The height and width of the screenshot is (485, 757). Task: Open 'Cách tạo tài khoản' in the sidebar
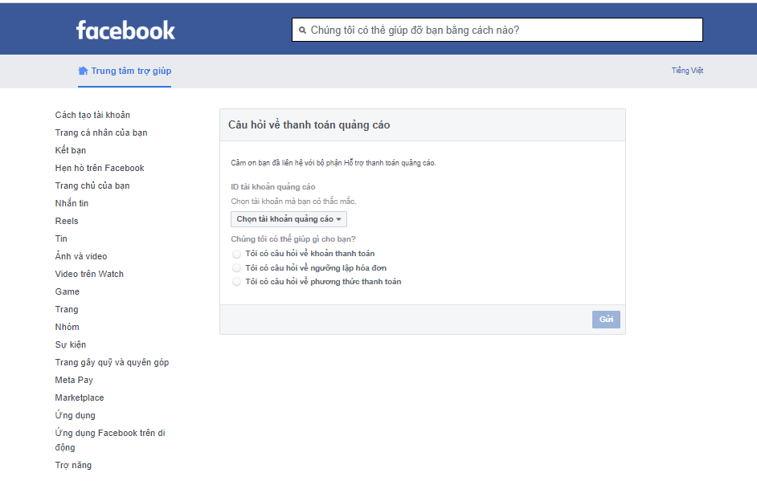(x=92, y=115)
